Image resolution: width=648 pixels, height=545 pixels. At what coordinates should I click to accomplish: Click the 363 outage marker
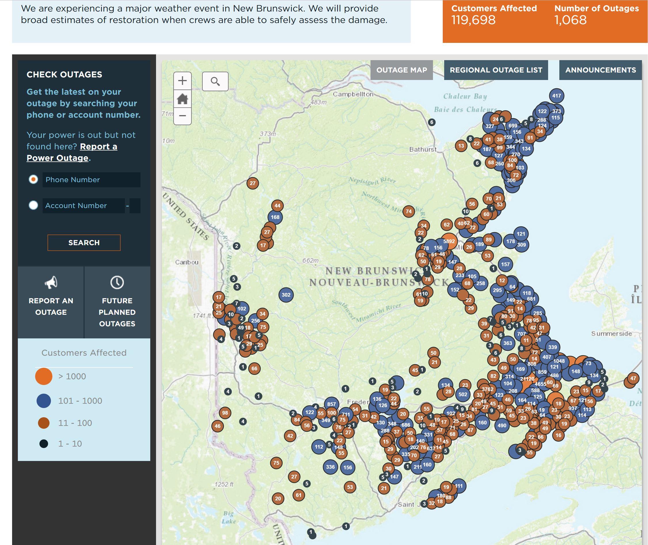[508, 343]
